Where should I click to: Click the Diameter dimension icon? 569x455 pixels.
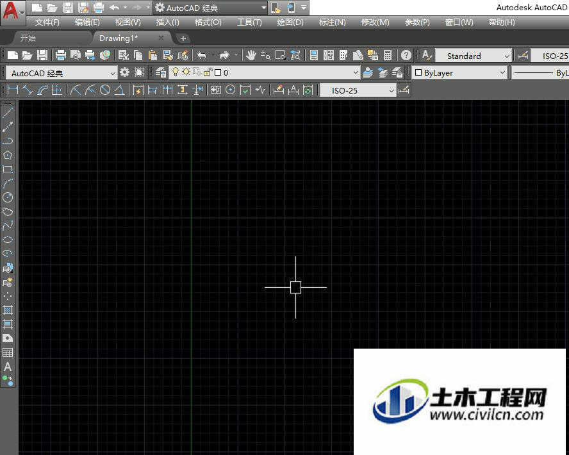105,90
